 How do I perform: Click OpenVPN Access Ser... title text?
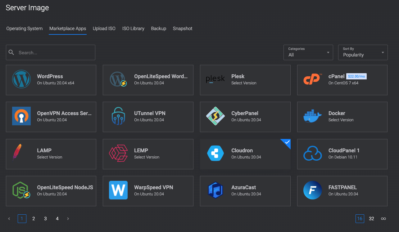(x=64, y=113)
